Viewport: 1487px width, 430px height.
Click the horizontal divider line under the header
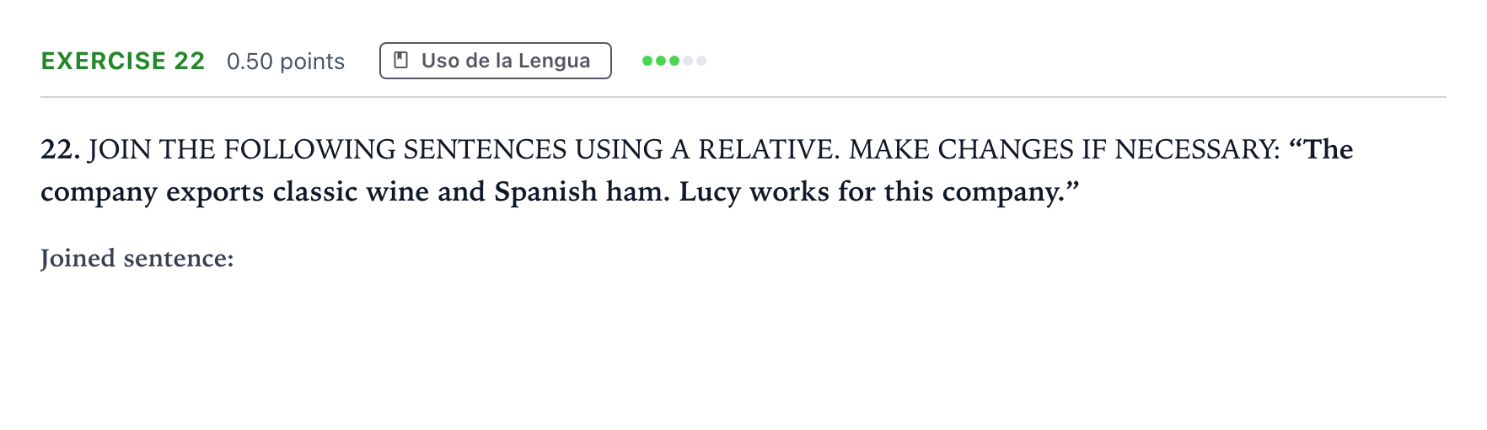[743, 97]
